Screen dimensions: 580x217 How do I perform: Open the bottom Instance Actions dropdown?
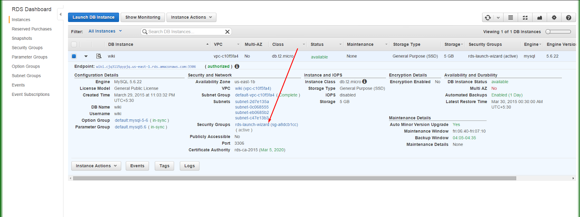pyautogui.click(x=96, y=166)
